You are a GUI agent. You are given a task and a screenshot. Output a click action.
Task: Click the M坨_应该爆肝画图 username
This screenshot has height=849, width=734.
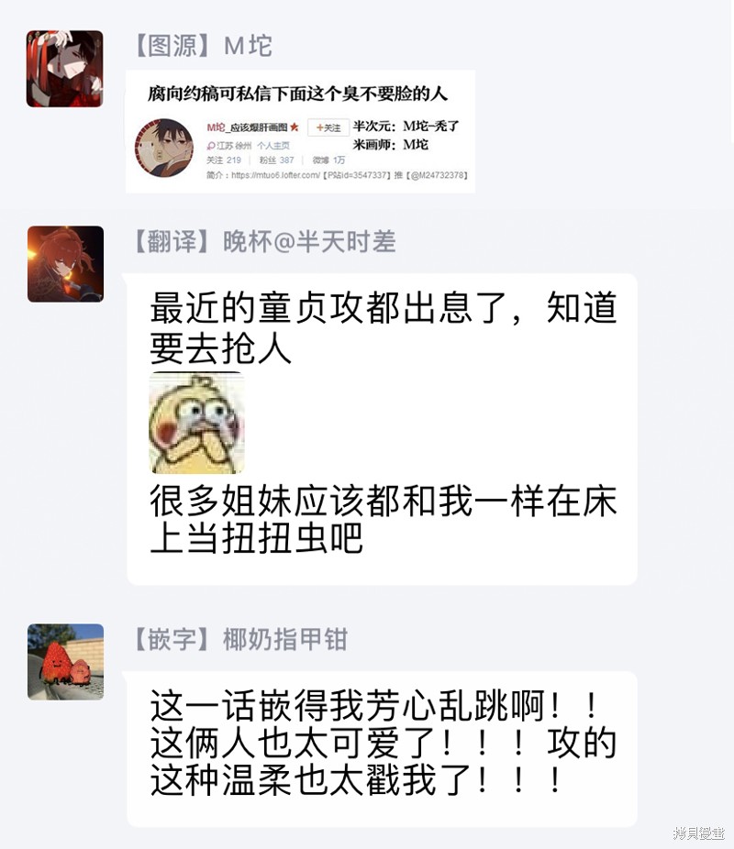247,127
